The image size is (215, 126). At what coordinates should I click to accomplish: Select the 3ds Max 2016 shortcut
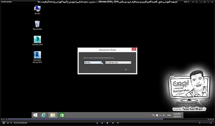pyautogui.click(x=37, y=41)
